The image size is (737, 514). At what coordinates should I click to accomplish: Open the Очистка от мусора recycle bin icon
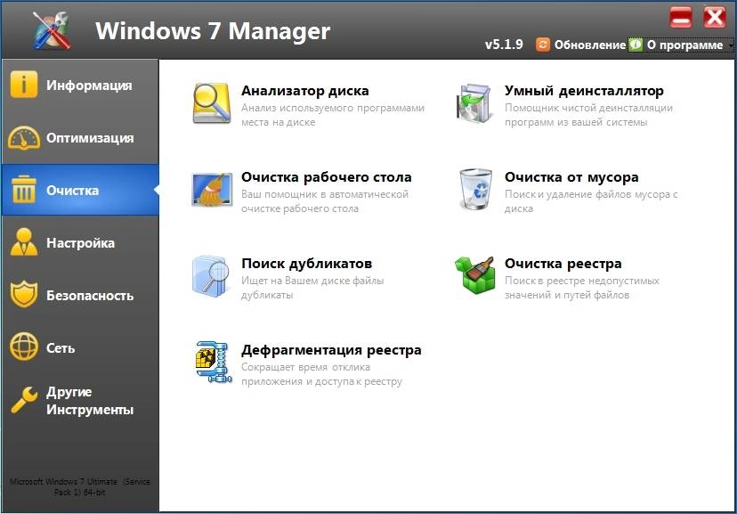click(x=475, y=189)
